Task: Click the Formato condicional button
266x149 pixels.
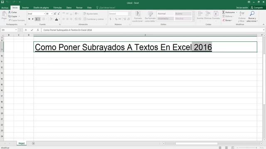Action: click(138, 17)
